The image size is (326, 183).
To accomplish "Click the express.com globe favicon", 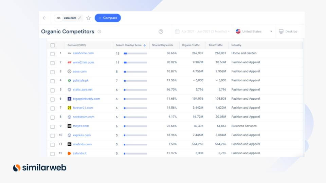I will [x=69, y=135].
